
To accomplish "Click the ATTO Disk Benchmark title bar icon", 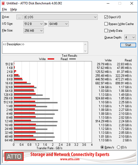I will pos(3,3).
